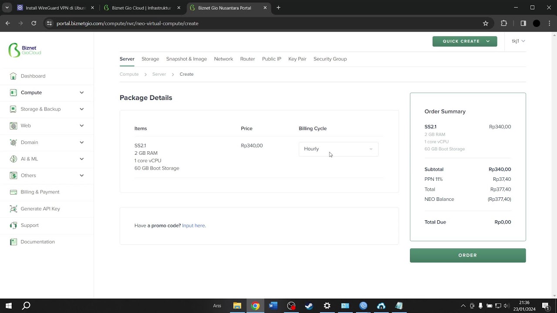Bookmark this page with the star icon
This screenshot has width=557, height=313.
486,23
